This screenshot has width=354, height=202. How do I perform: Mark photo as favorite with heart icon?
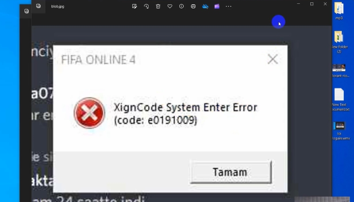(x=170, y=6)
